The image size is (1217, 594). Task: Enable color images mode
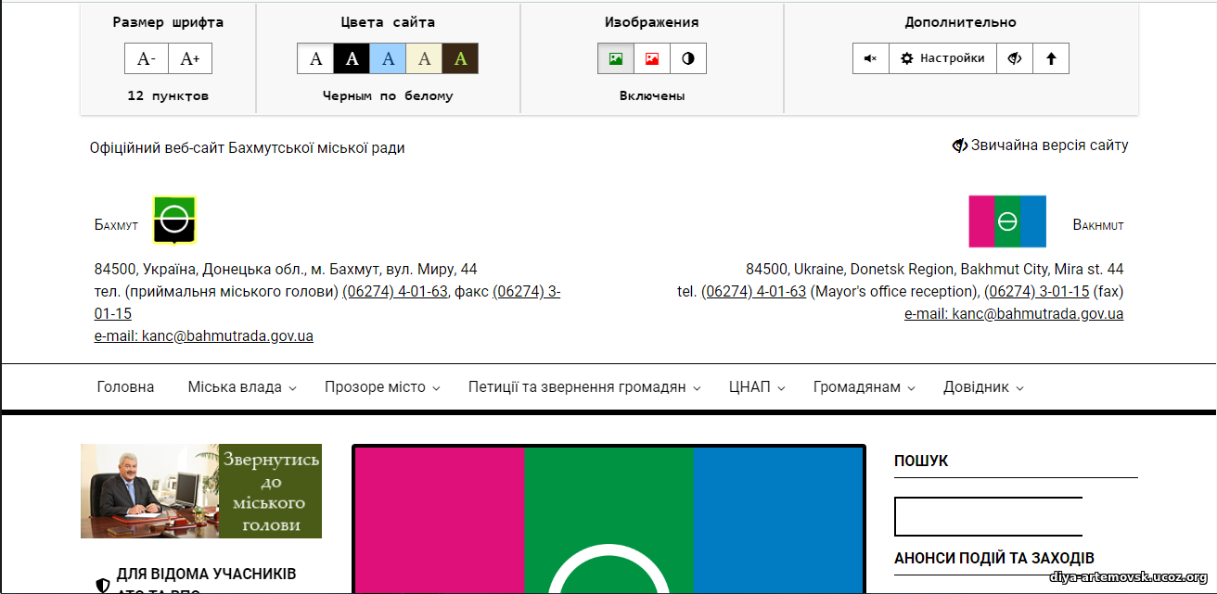pyautogui.click(x=616, y=58)
